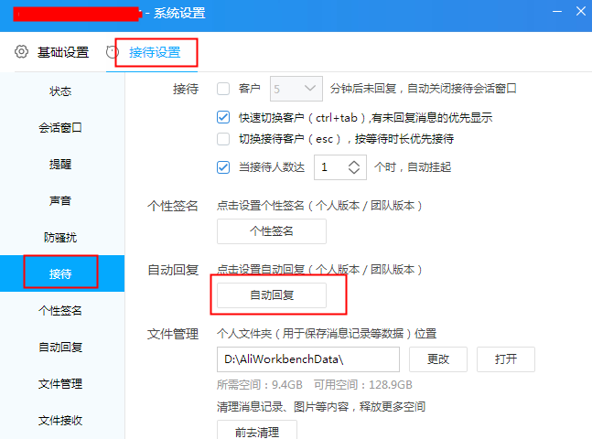Click 更改 to change folder location
This screenshot has width=592, height=439.
[438, 359]
